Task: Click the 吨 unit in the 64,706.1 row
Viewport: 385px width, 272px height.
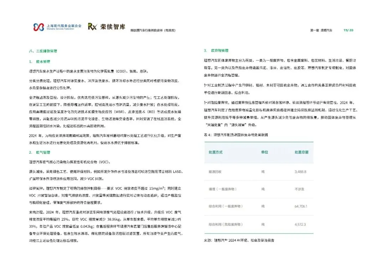Action: click(263, 206)
